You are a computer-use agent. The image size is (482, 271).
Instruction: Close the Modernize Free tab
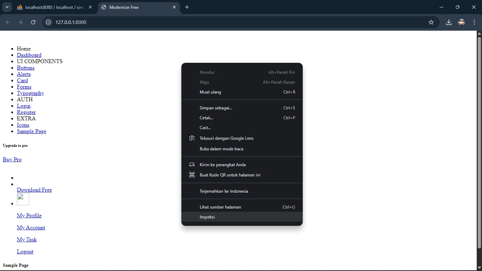(174, 7)
